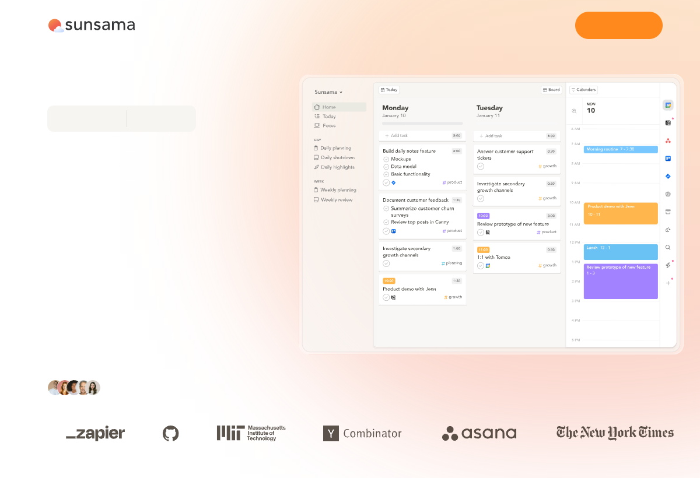
Task: Complete the 1:1 with Tomoa task
Action: [481, 265]
